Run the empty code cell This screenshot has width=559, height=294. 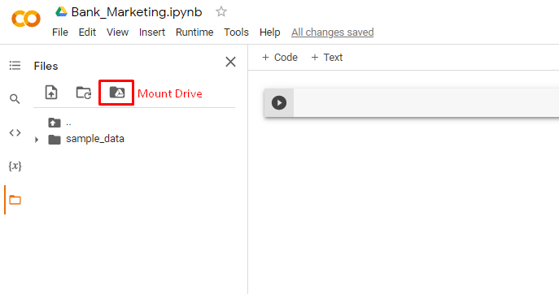point(279,103)
